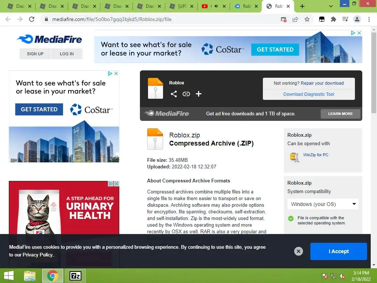377x283 pixels.
Task: Click the SIGN UP button
Action: click(x=35, y=54)
